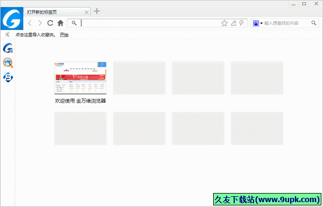
Task: Close the 打开新的标签页 tab
Action: (87, 12)
